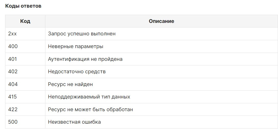278x129 pixels.
Task: Select the 500 code cell
Action: tap(25, 122)
